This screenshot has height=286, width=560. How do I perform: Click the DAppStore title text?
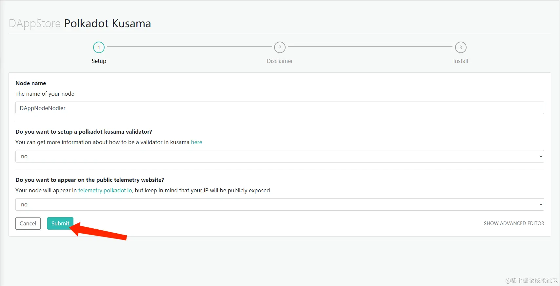(x=35, y=24)
